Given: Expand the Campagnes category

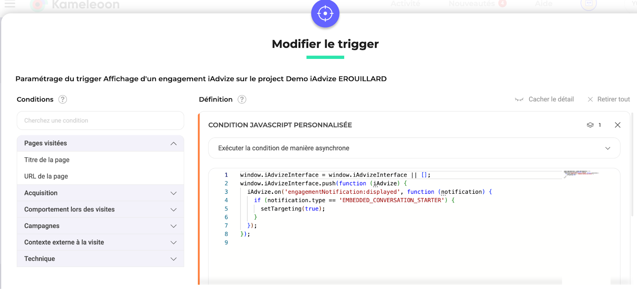Looking at the screenshot, I should tap(100, 226).
